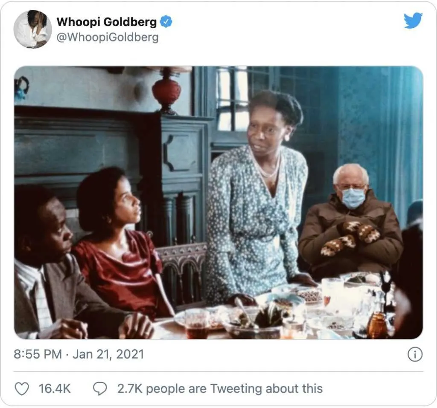The image size is (437, 408).
Task: Open the Whoopi Goldberg profile avatar
Action: 32,29
